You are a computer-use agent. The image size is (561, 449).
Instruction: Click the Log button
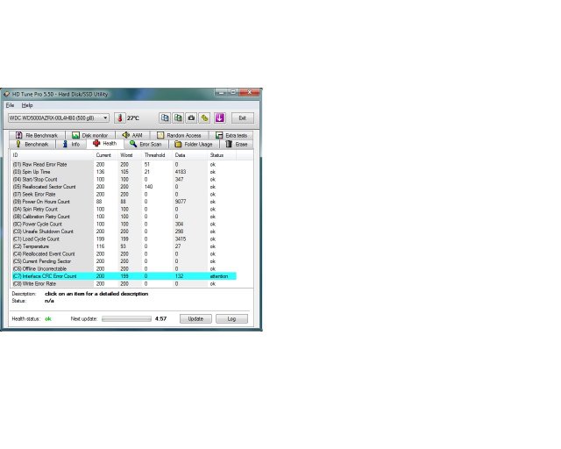click(x=231, y=318)
